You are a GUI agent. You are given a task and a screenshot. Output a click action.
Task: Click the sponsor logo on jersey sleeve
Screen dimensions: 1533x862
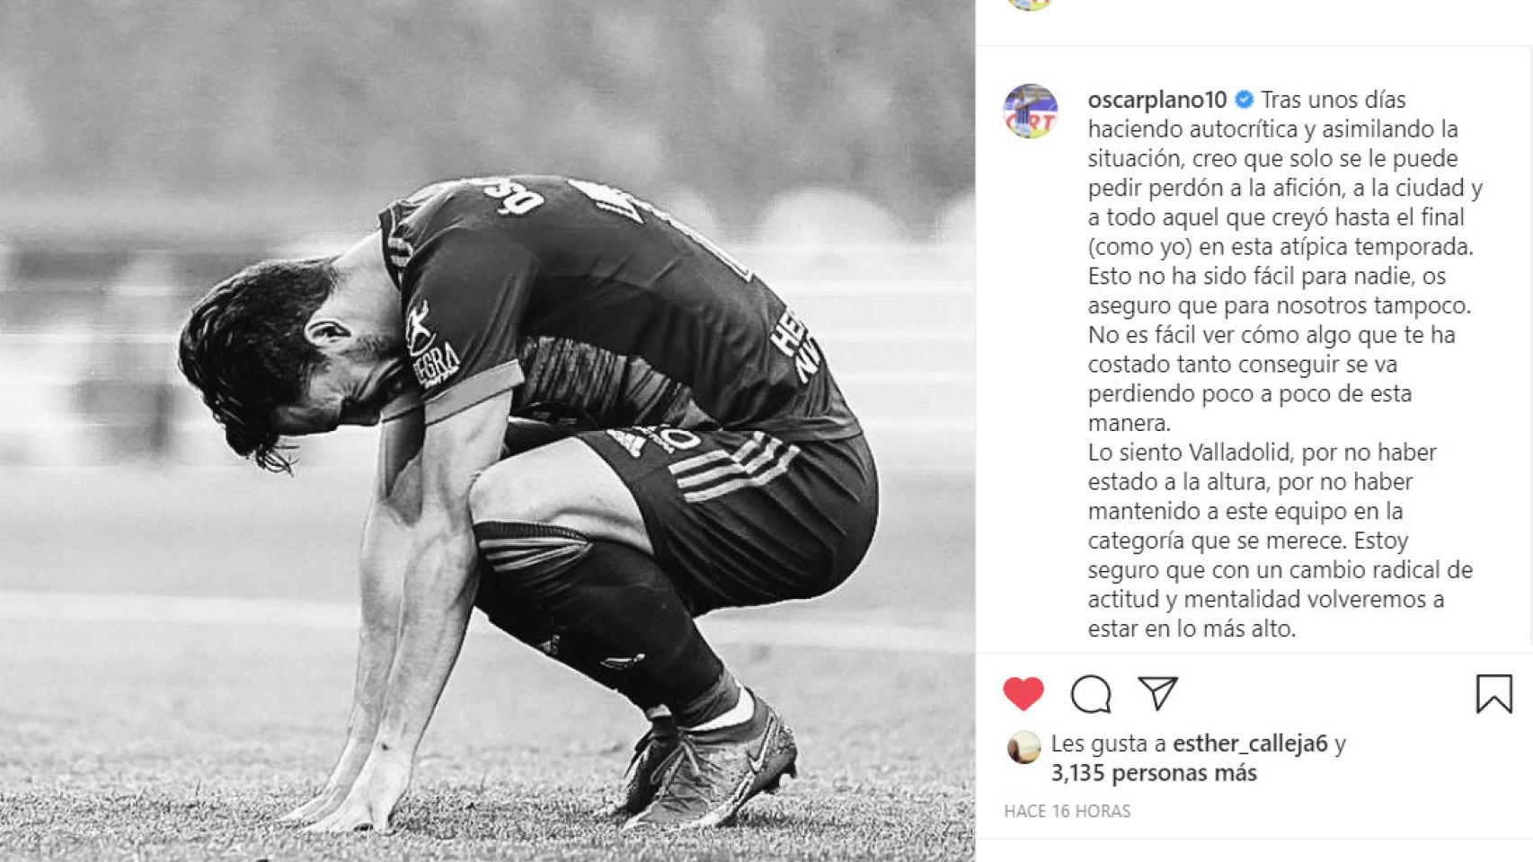(x=431, y=346)
